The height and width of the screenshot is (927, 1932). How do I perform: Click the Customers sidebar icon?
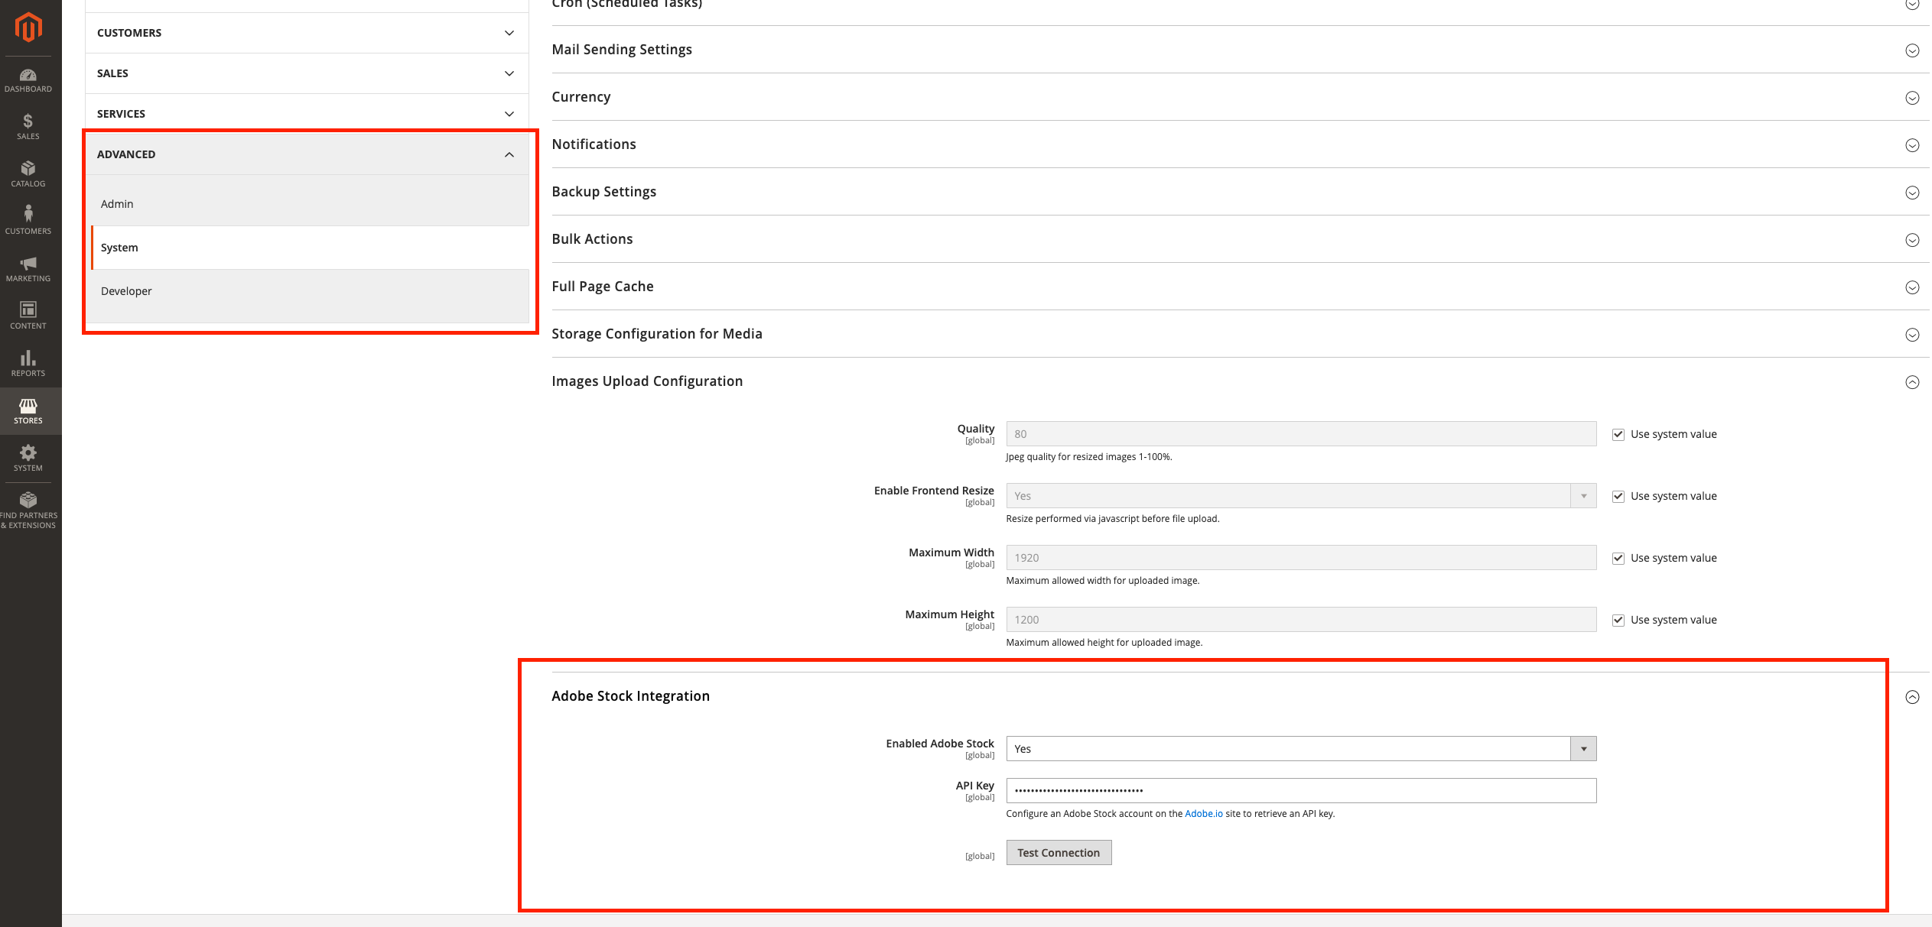pyautogui.click(x=28, y=219)
